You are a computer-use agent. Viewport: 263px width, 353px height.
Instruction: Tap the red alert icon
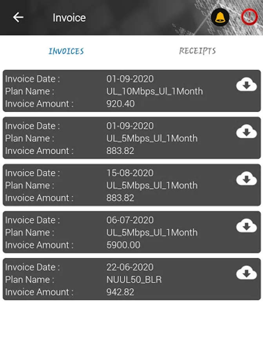click(249, 17)
